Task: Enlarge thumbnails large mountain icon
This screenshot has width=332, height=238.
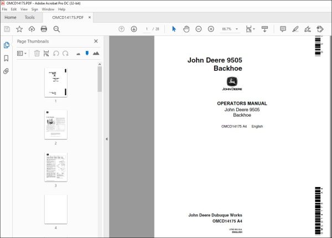Action: [96, 53]
